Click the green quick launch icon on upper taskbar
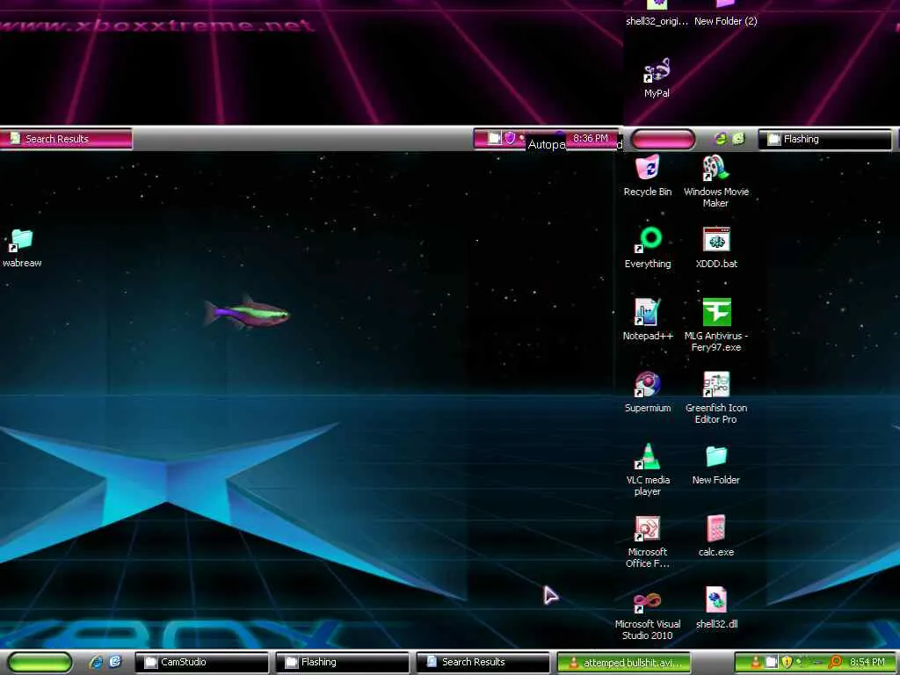900x675 pixels. 738,138
